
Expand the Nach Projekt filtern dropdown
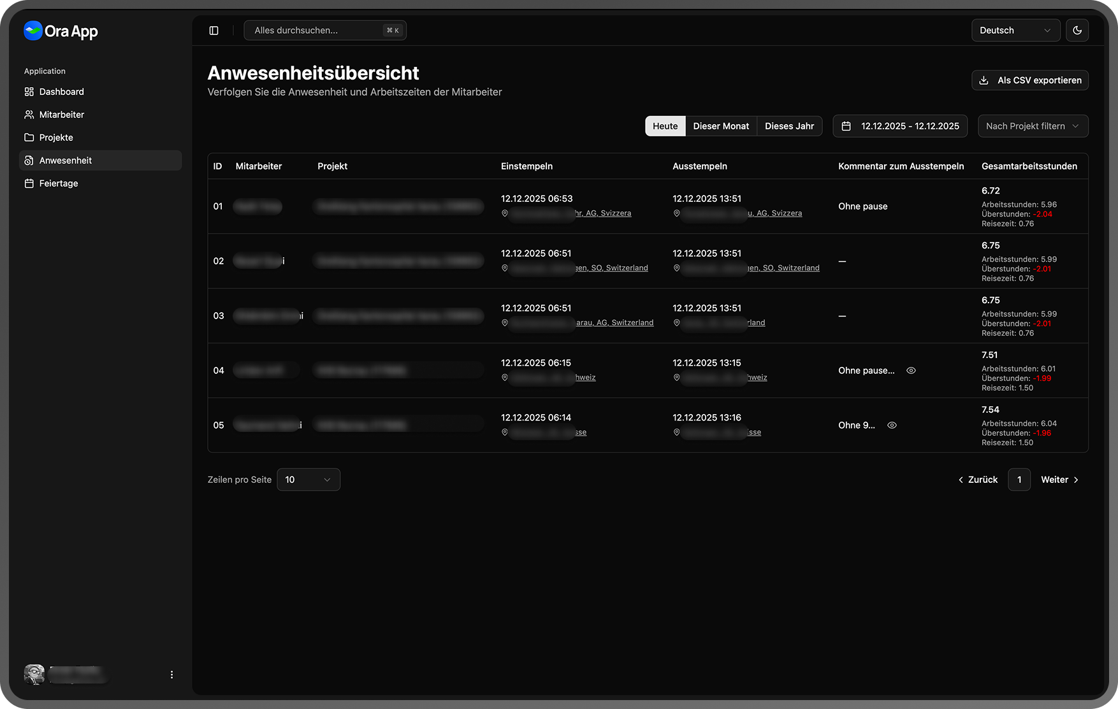tap(1033, 126)
